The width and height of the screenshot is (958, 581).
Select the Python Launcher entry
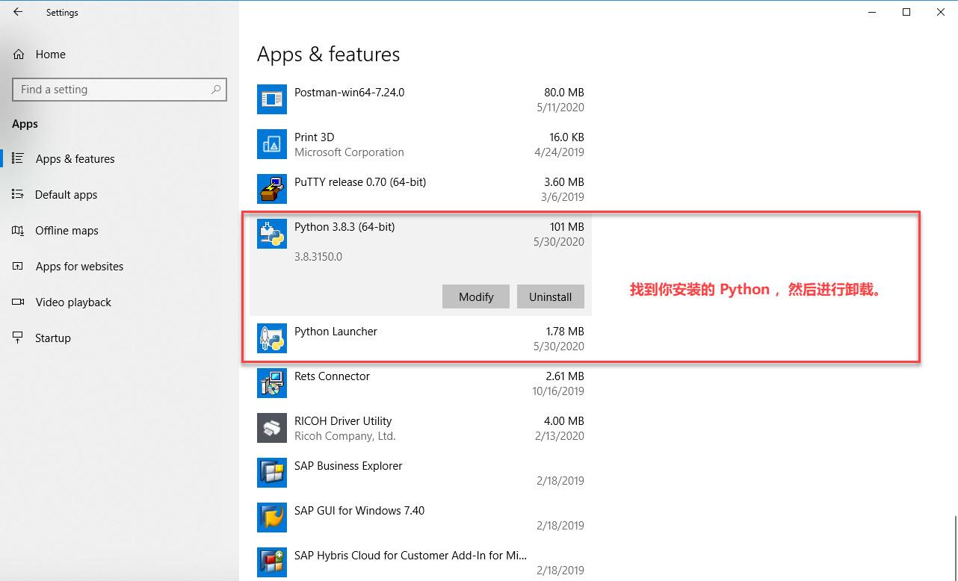point(421,338)
